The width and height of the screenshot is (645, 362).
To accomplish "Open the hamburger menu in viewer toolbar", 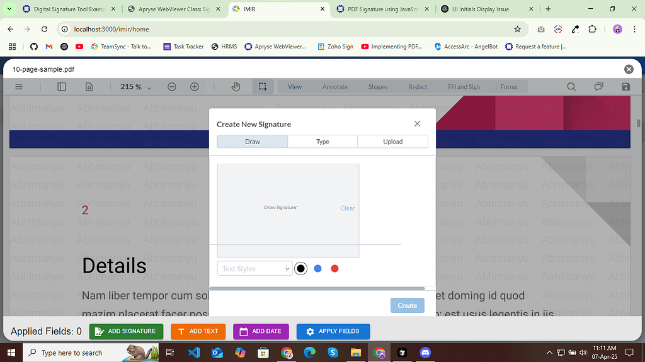I will (19, 87).
